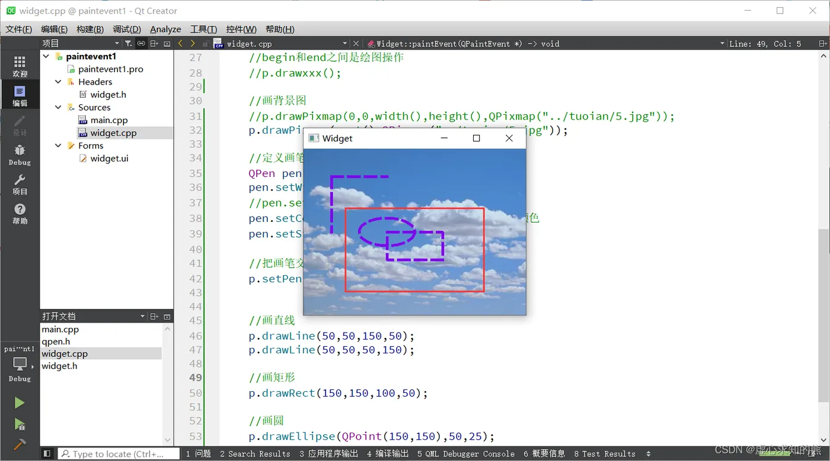Click the Type to locate search field
Viewport: 830px width, 461px height.
(x=119, y=454)
